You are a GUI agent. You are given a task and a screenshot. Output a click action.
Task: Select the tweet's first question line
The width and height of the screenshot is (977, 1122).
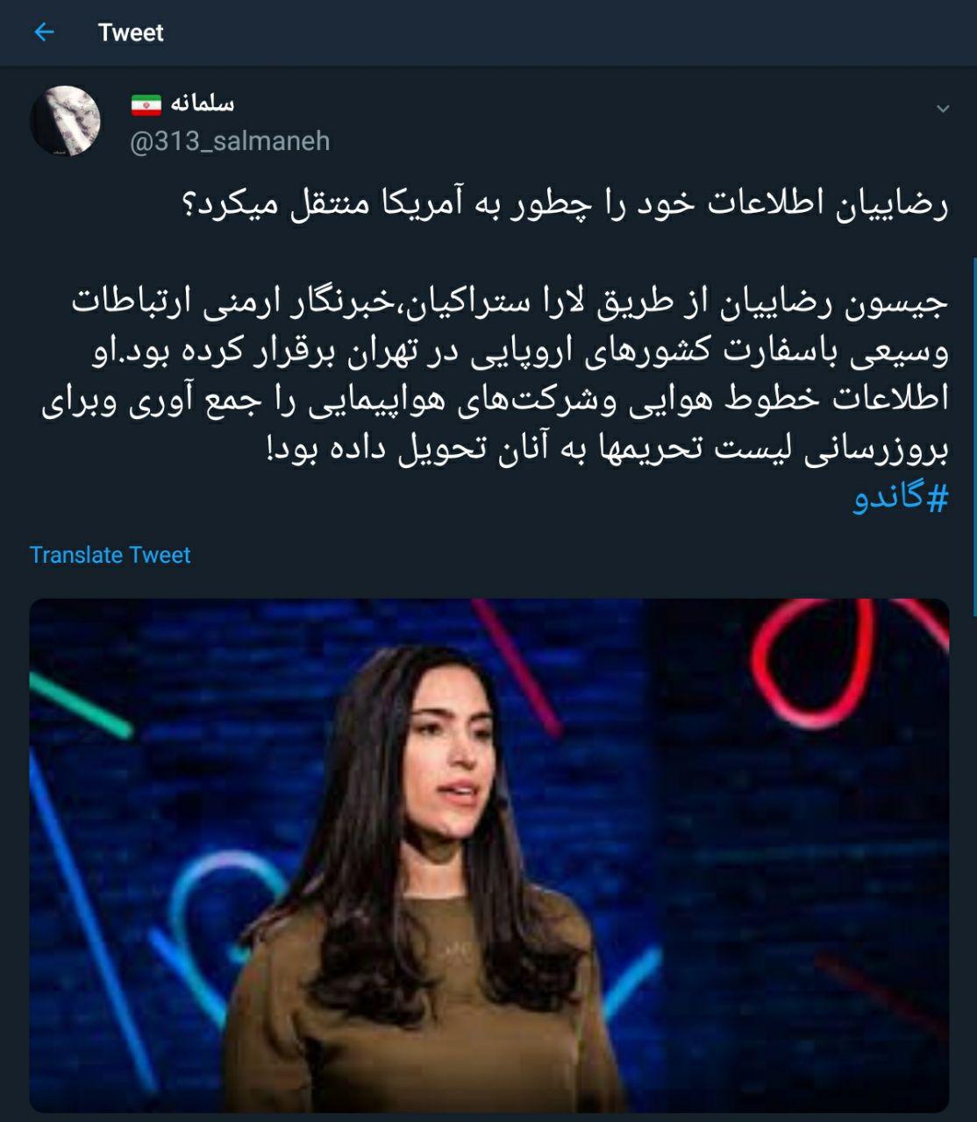[x=560, y=206]
